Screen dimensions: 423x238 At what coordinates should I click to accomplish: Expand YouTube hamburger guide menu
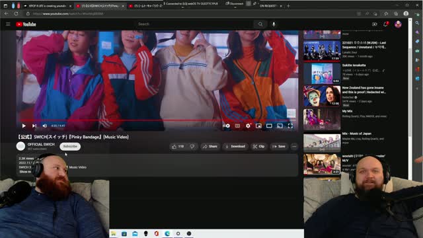click(x=8, y=24)
